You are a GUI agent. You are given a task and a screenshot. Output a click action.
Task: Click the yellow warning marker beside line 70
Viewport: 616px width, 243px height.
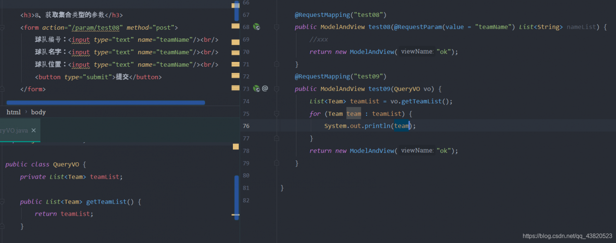(235, 52)
